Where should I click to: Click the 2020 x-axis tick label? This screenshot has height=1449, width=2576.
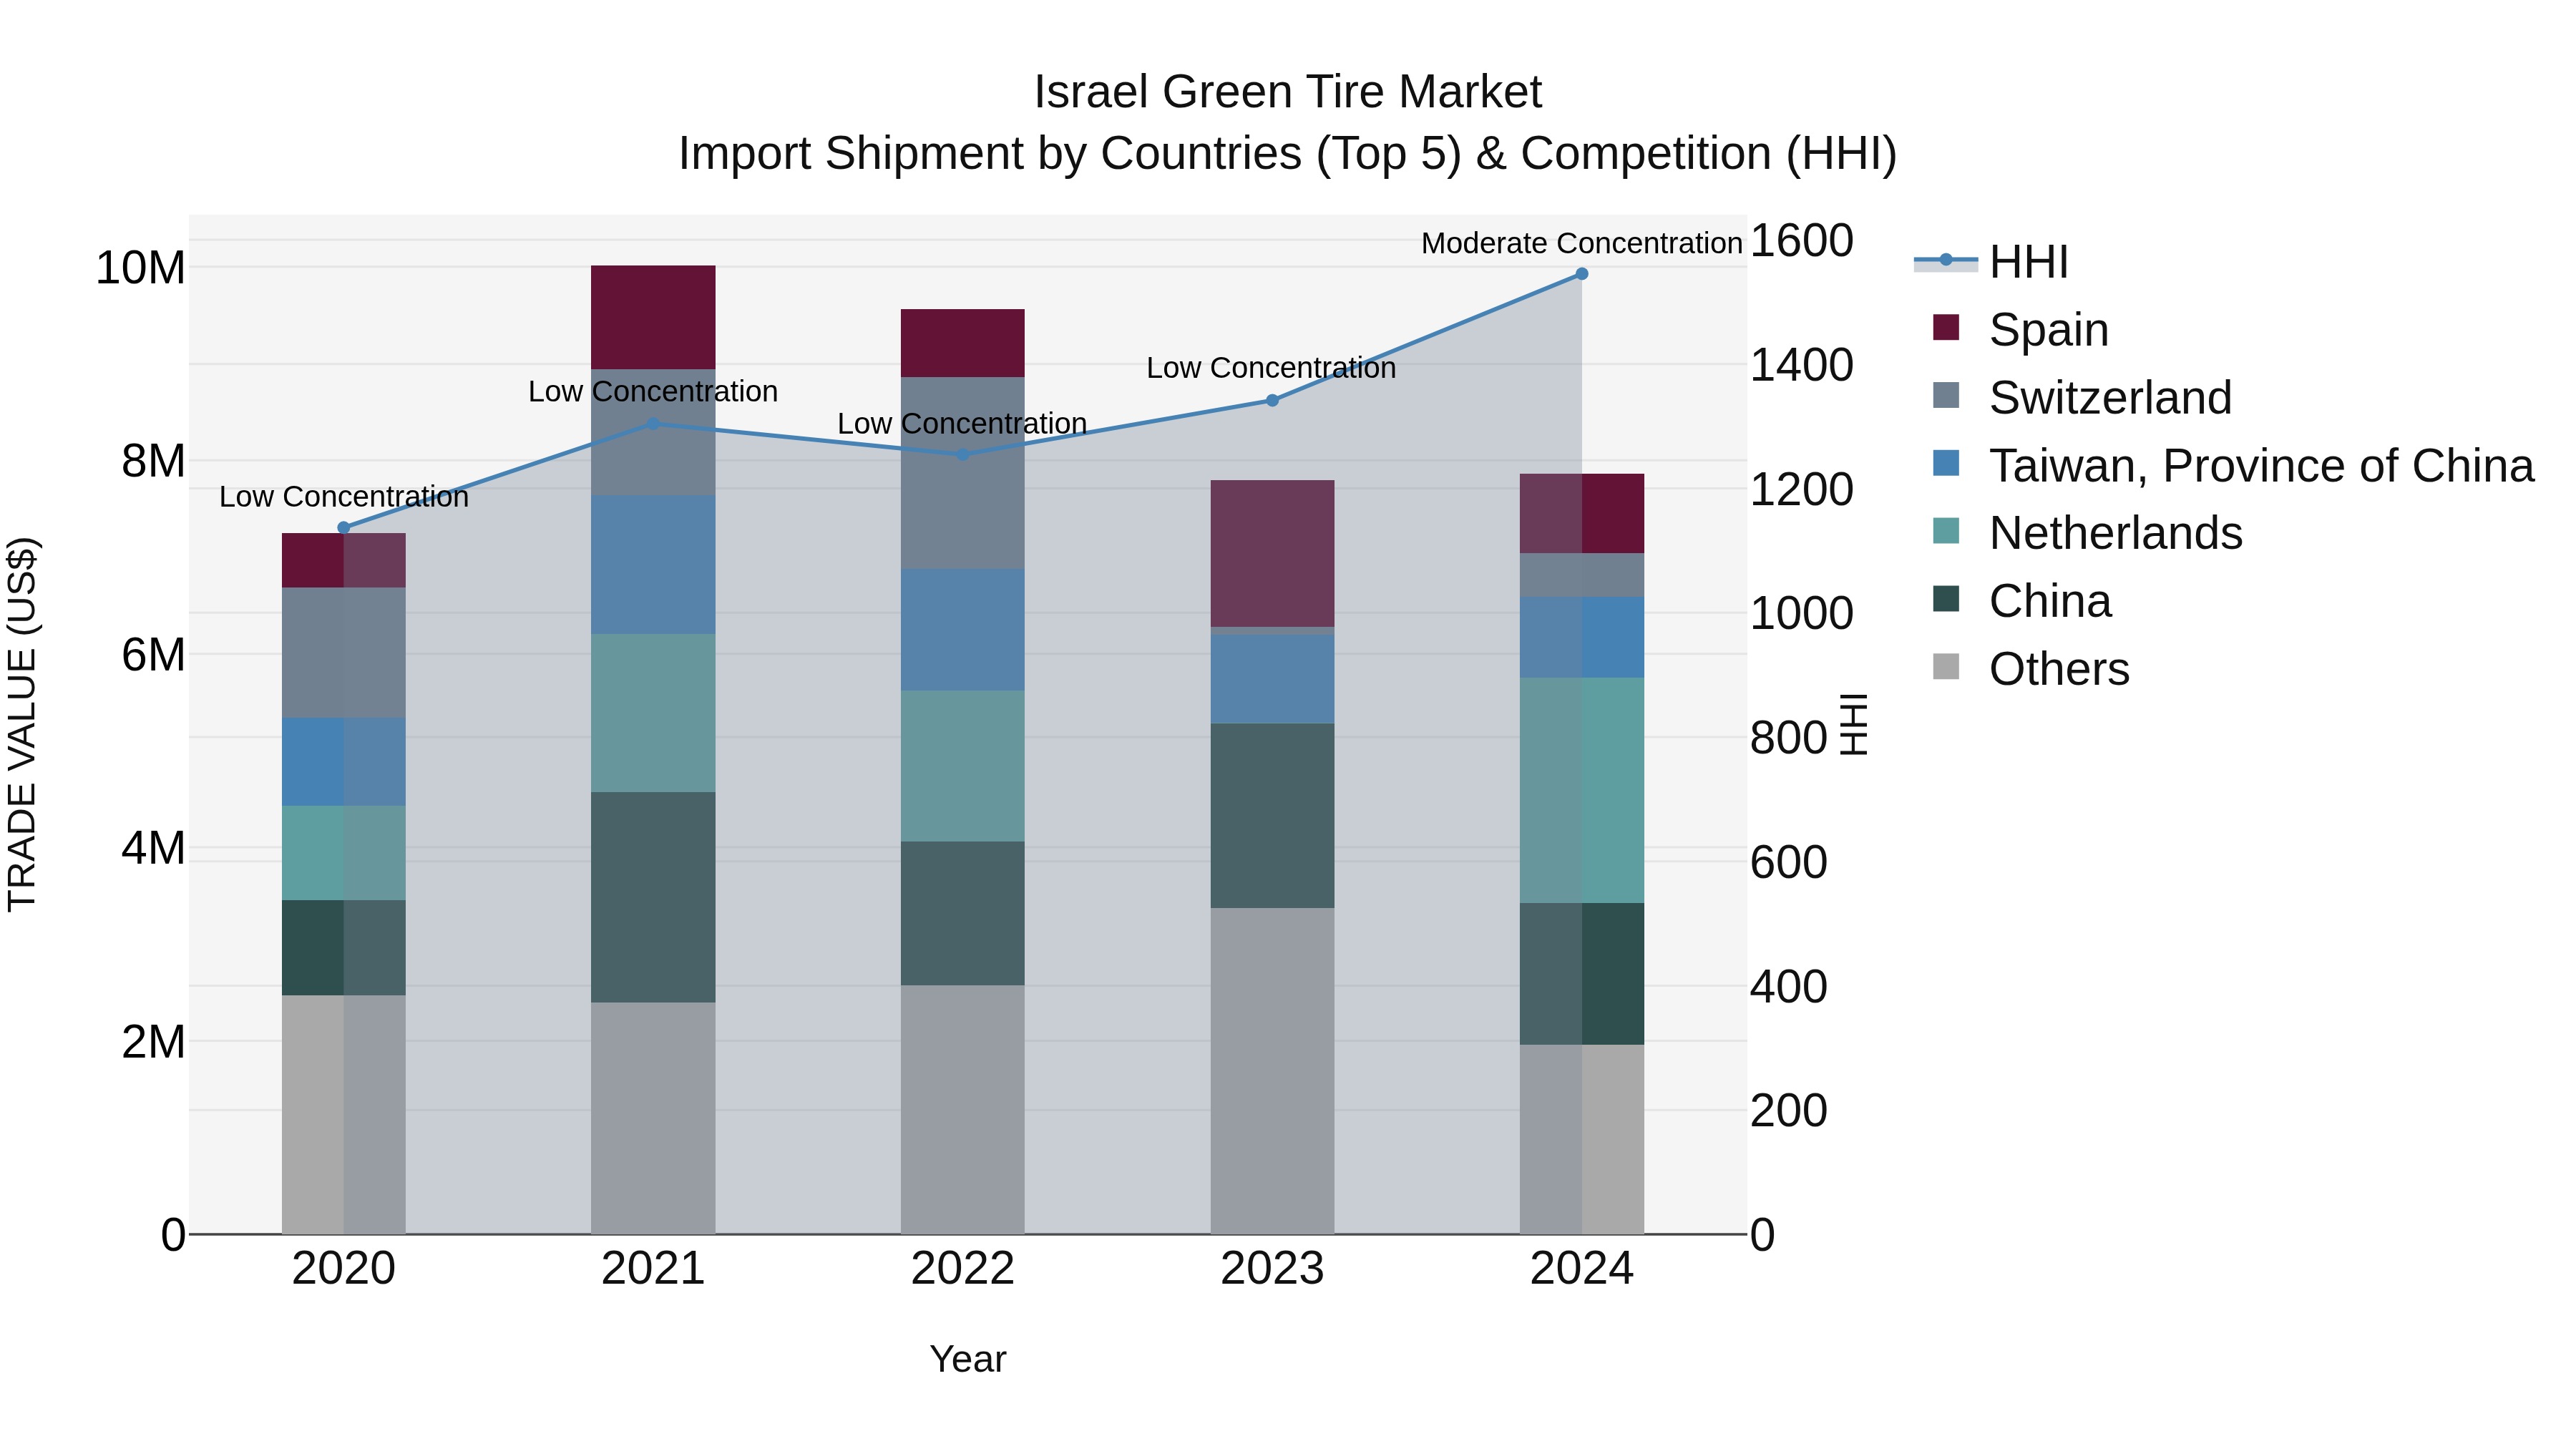point(344,1269)
